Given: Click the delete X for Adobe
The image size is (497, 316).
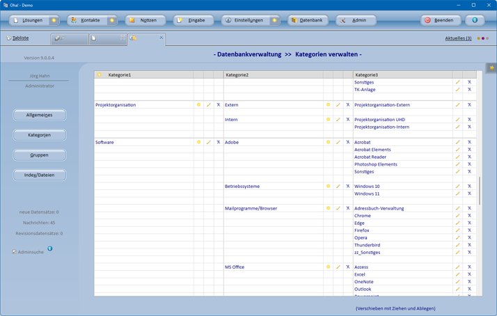Looking at the screenshot, I should click(348, 142).
